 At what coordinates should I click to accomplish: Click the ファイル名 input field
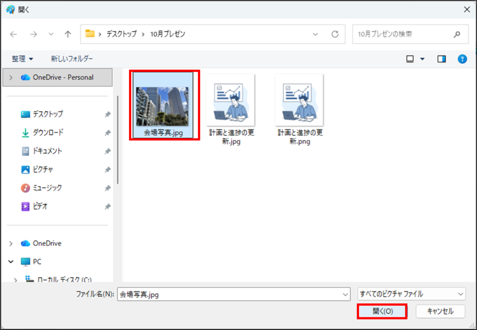click(229, 294)
